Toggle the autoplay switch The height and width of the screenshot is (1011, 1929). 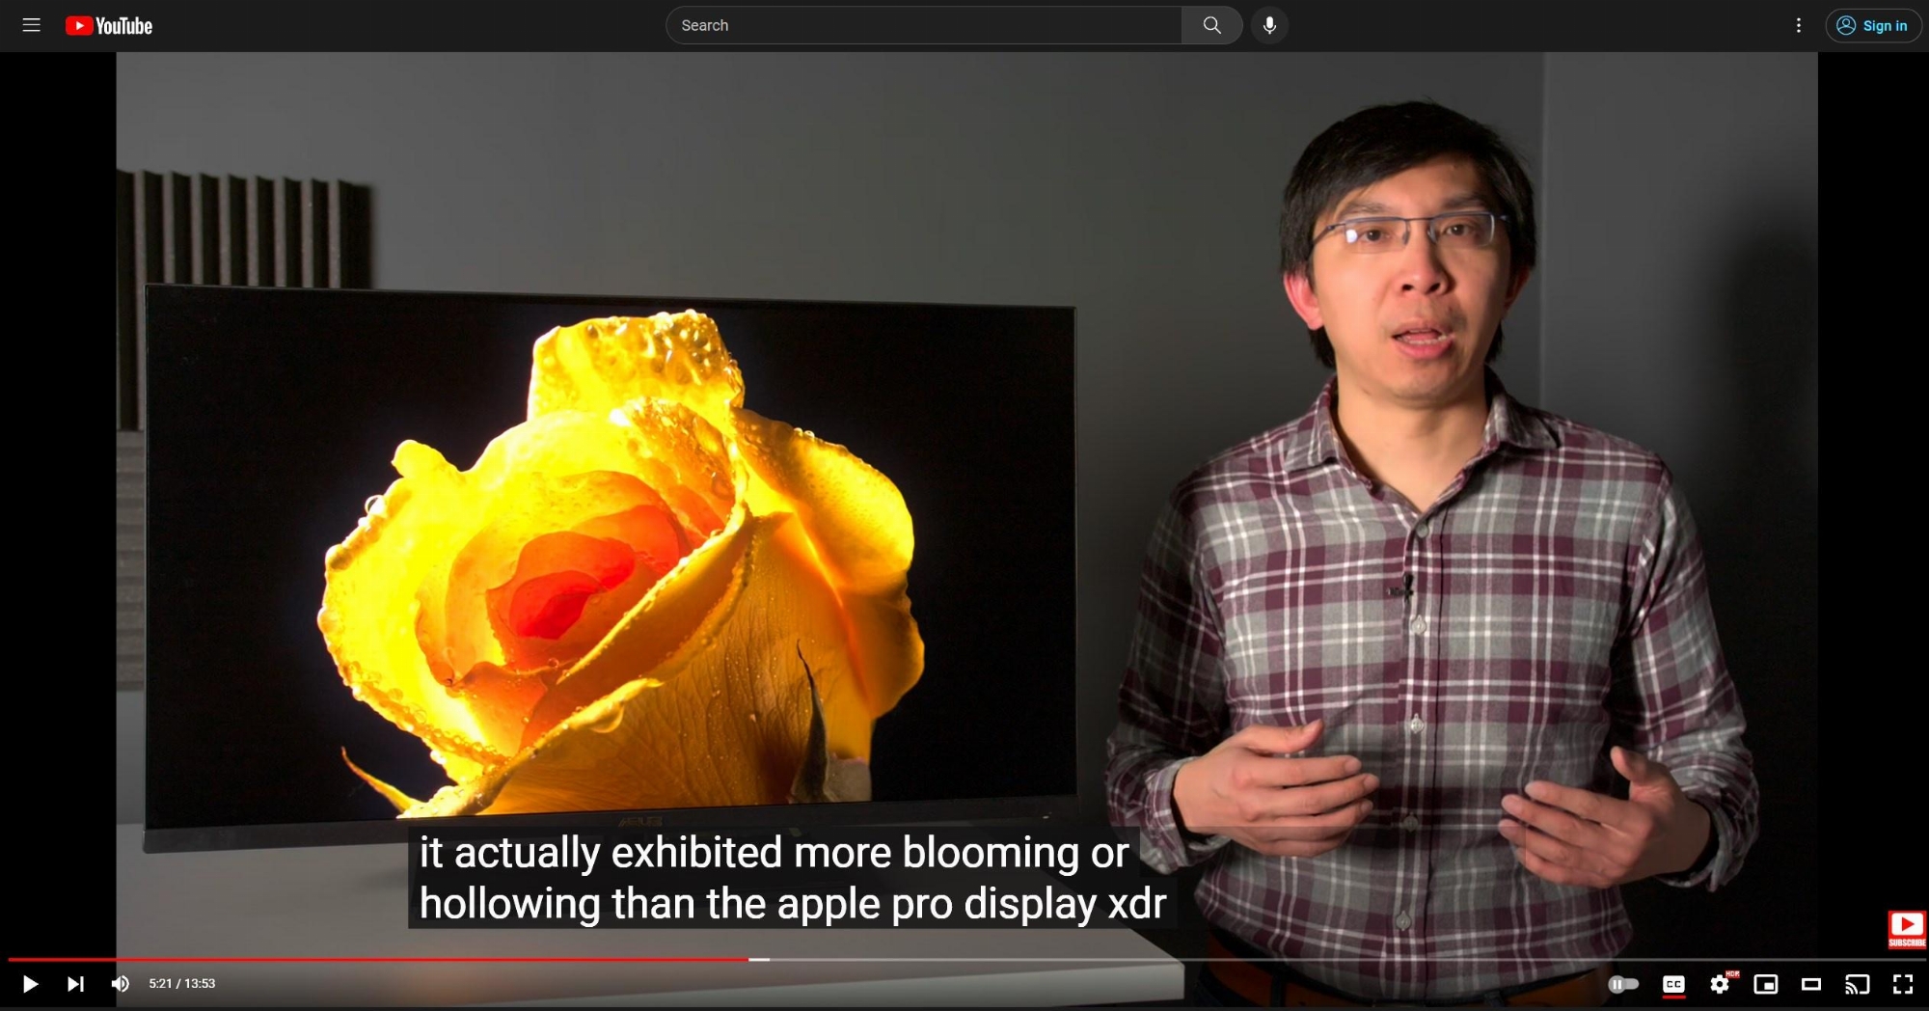point(1623,984)
